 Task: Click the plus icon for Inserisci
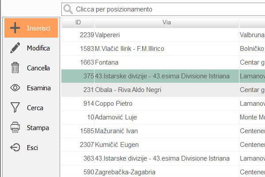click(x=15, y=28)
